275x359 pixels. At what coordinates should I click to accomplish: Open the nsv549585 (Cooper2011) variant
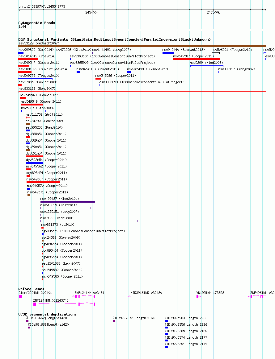tap(62, 276)
